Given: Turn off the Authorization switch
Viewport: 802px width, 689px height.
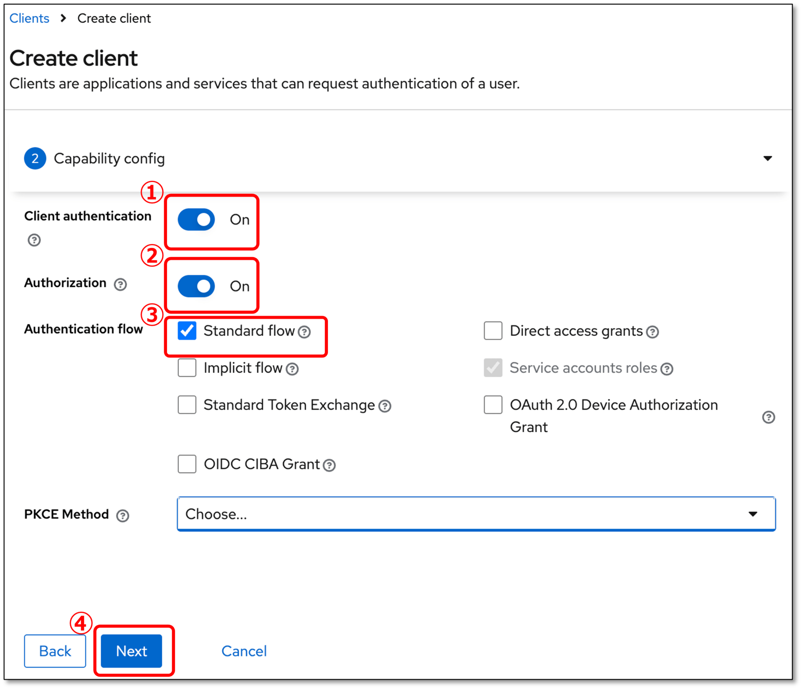Looking at the screenshot, I should click(196, 286).
